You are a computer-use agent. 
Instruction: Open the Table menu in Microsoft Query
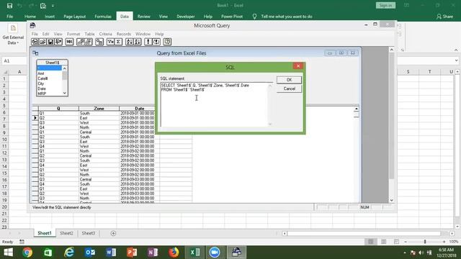coord(89,34)
